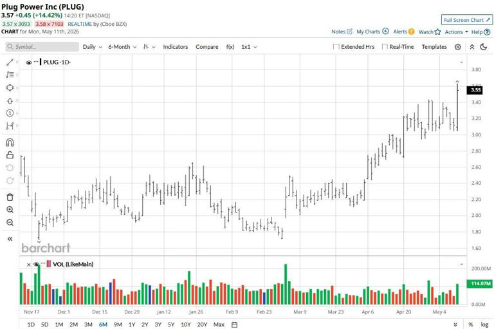Open the Actions dropdown menu
The width and height of the screenshot is (494, 329).
(x=457, y=32)
